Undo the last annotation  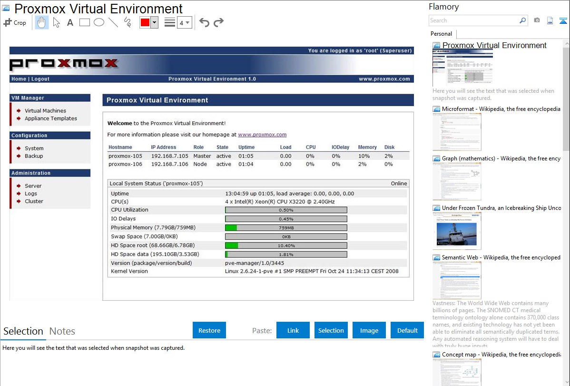[x=204, y=22]
